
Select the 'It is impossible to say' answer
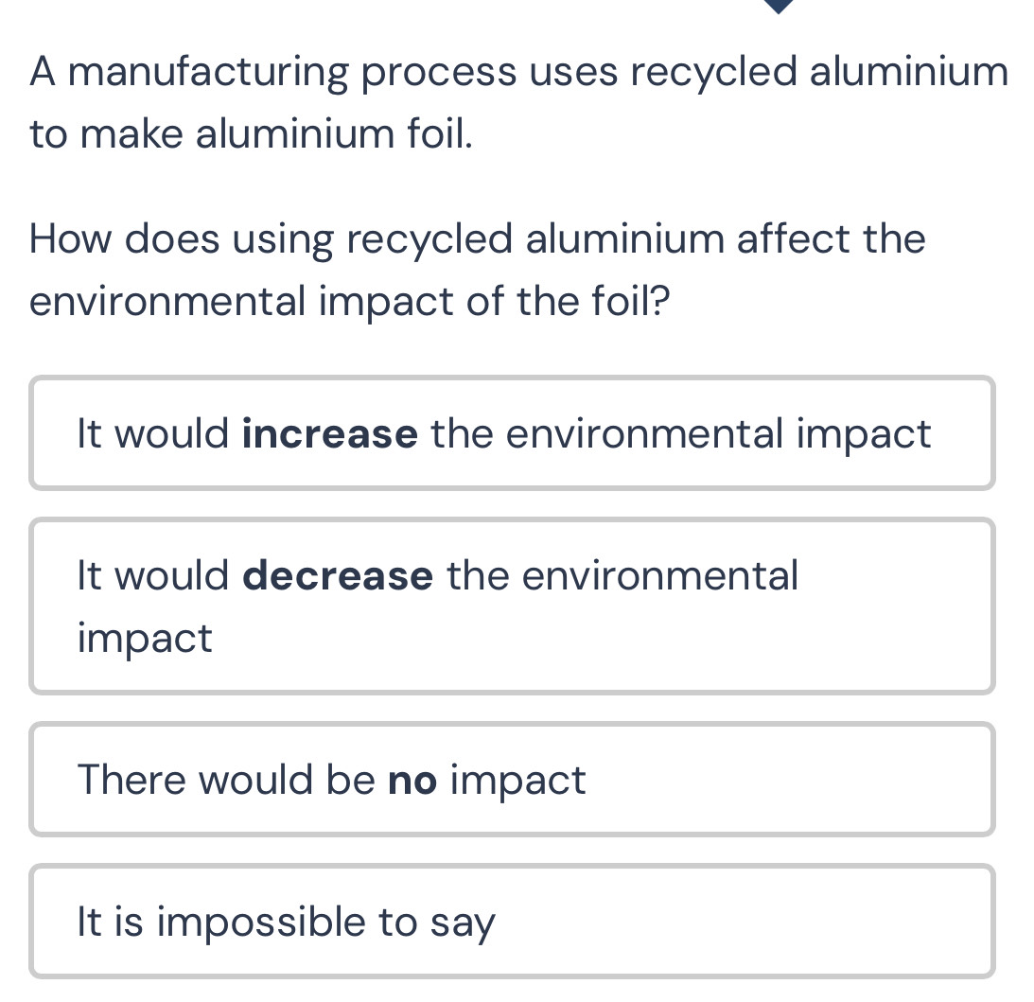(x=512, y=922)
